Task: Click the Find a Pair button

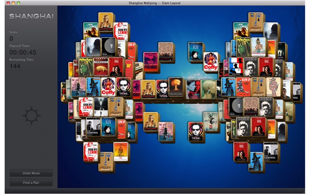Action: point(31,182)
